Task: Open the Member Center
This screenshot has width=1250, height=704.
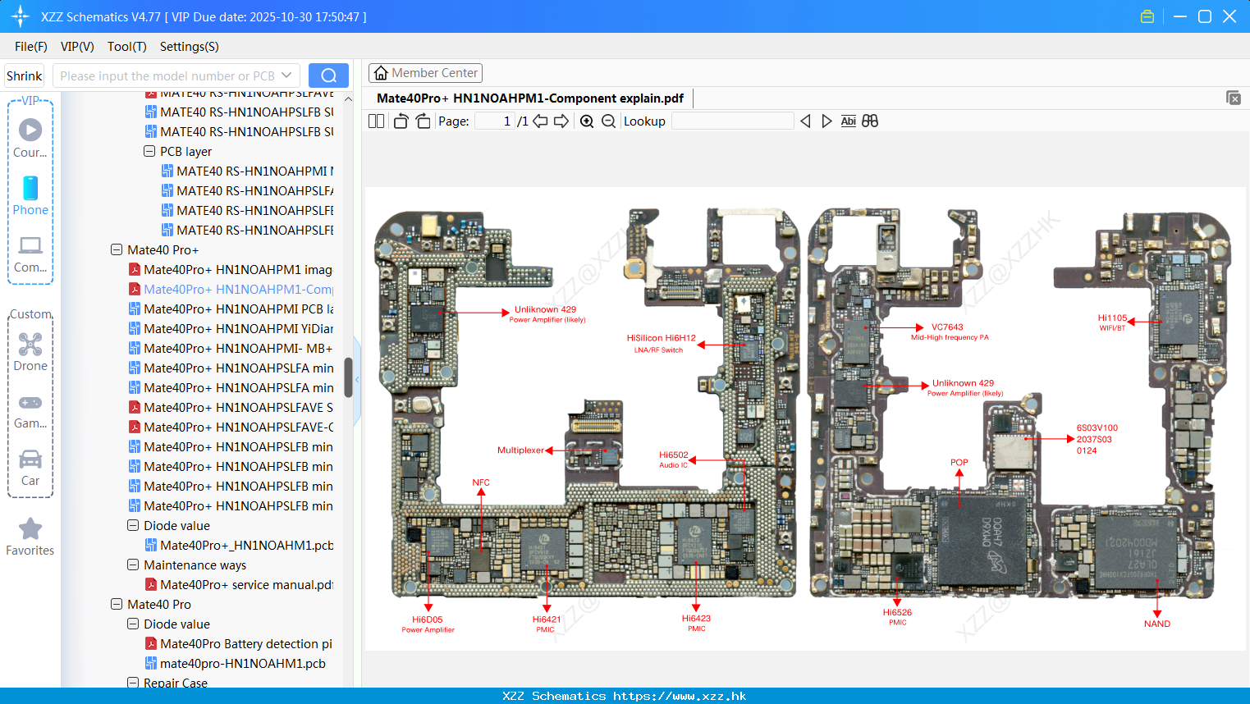Action: 425,73
